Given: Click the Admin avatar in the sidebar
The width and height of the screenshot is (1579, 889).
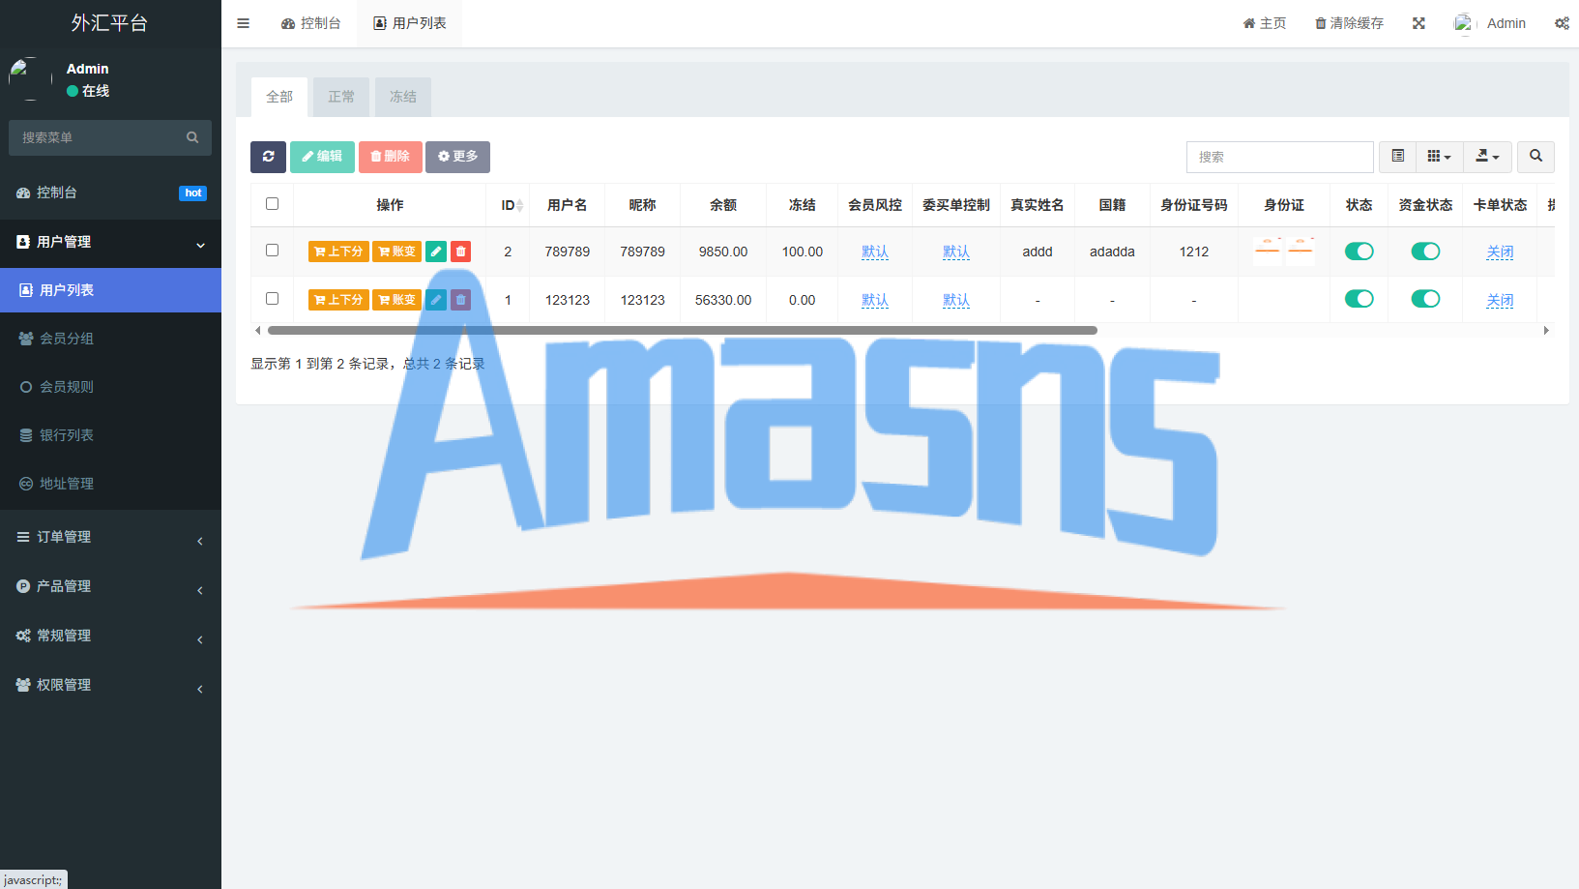Looking at the screenshot, I should click(x=29, y=78).
